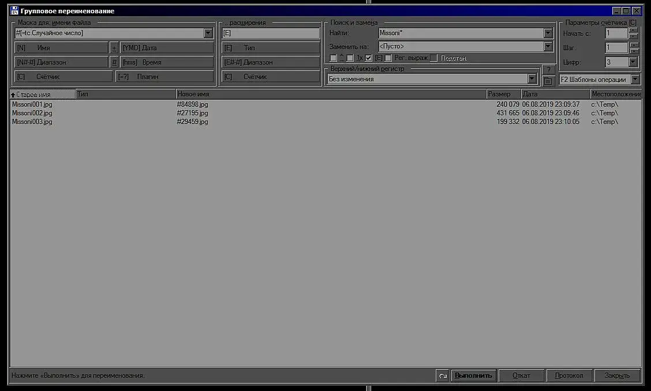Maximize the Групповое переименование window
This screenshot has width=651, height=391.
(x=626, y=11)
